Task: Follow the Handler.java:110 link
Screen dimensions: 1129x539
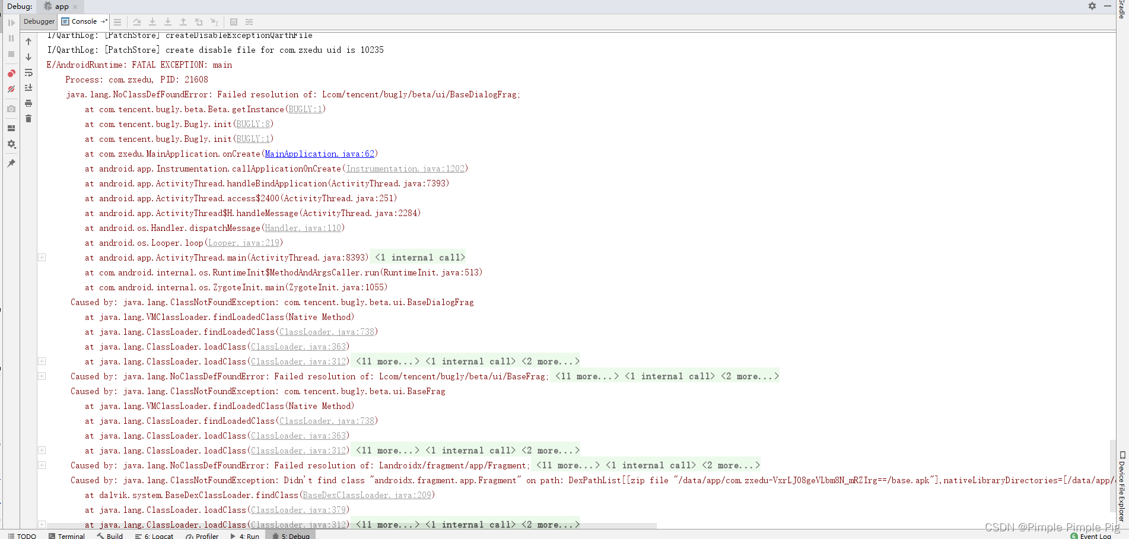Action: point(303,228)
